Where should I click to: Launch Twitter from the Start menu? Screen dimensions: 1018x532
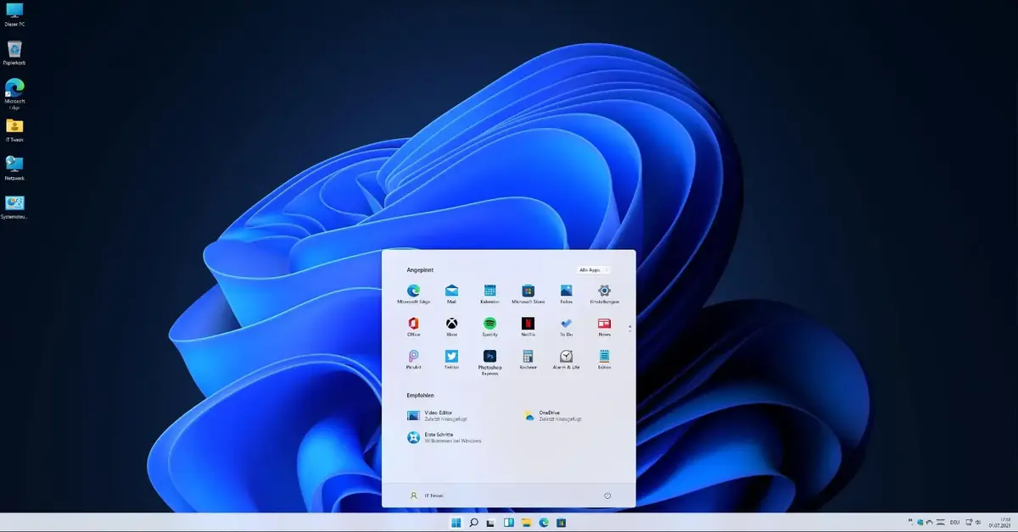[x=451, y=357]
